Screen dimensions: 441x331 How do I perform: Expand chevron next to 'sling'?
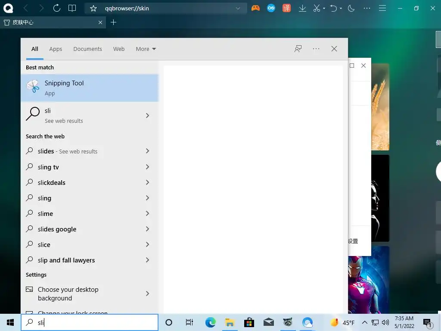pos(147,198)
